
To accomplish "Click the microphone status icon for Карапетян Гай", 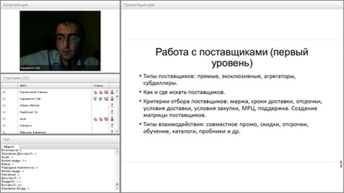I will tap(95, 99).
